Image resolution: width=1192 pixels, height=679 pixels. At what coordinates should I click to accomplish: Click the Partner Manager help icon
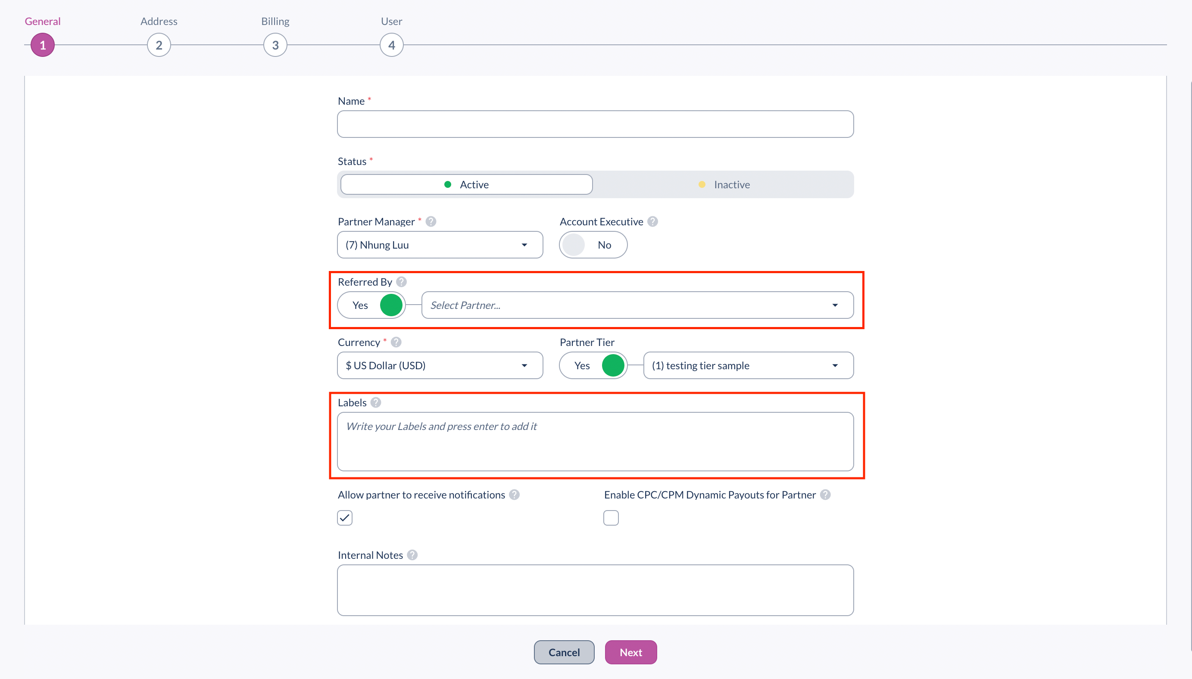click(x=431, y=221)
